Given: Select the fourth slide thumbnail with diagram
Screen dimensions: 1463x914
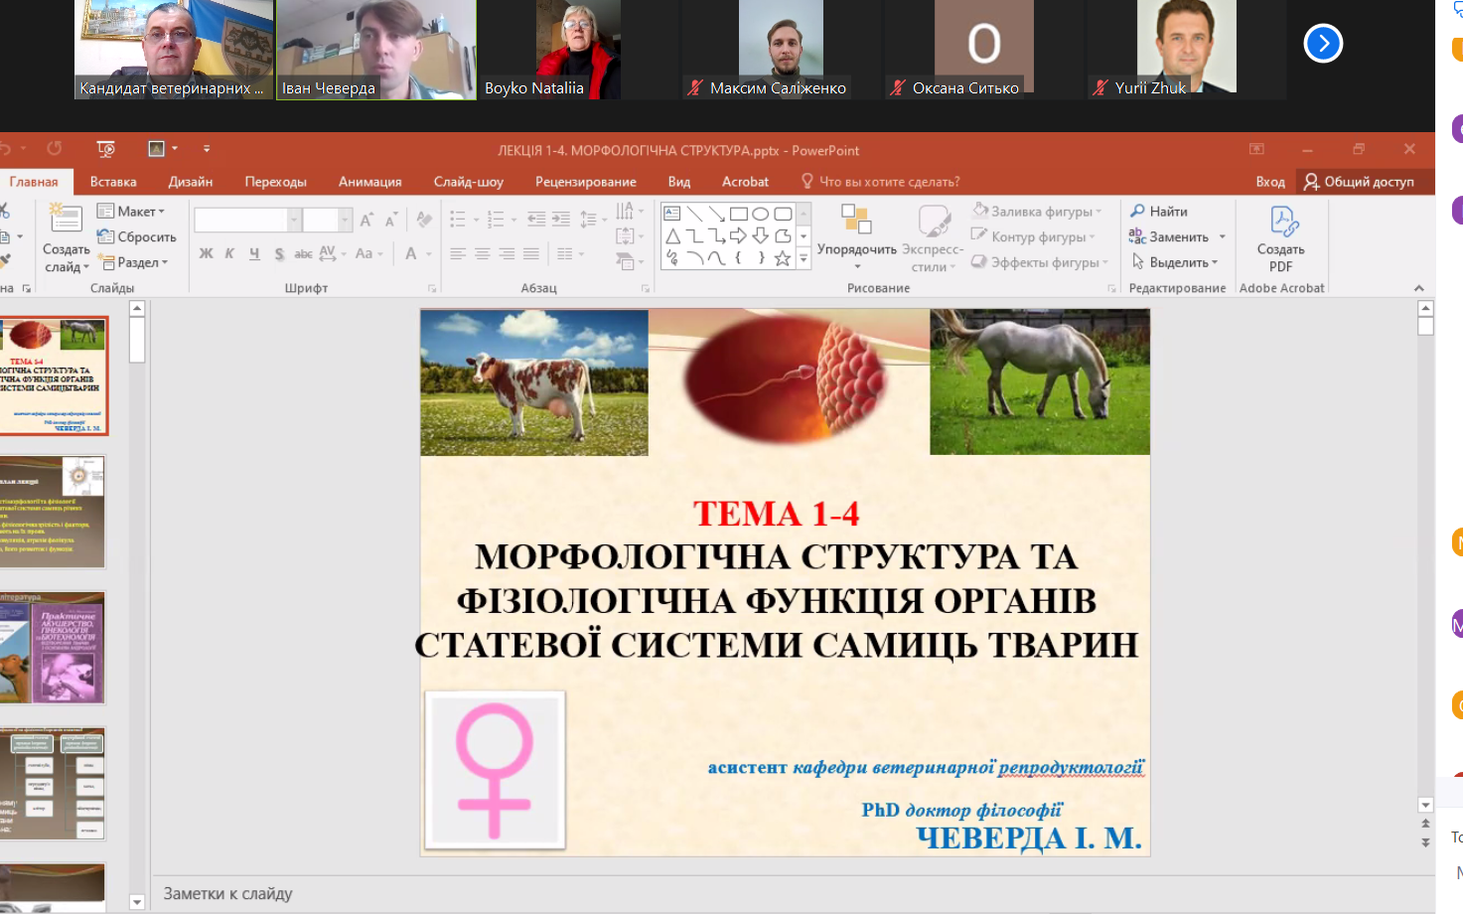Looking at the screenshot, I should click(x=53, y=784).
